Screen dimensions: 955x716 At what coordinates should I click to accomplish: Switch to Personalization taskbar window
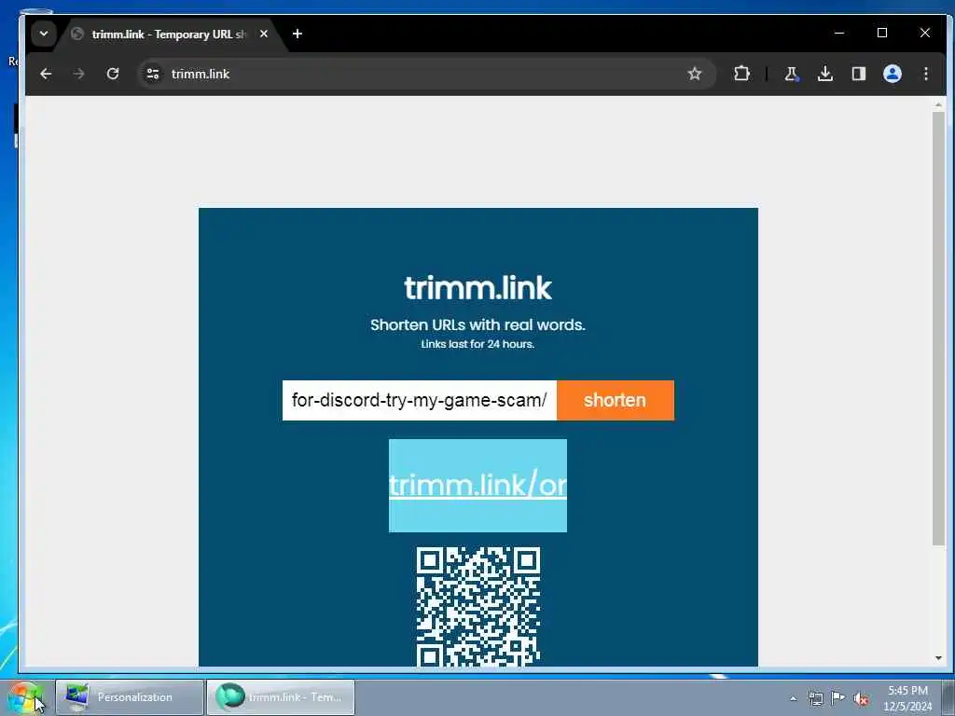tap(130, 697)
